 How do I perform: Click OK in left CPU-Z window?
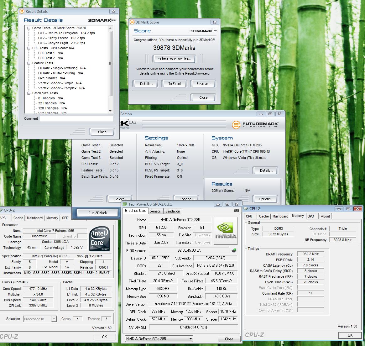pyautogui.click(x=104, y=337)
